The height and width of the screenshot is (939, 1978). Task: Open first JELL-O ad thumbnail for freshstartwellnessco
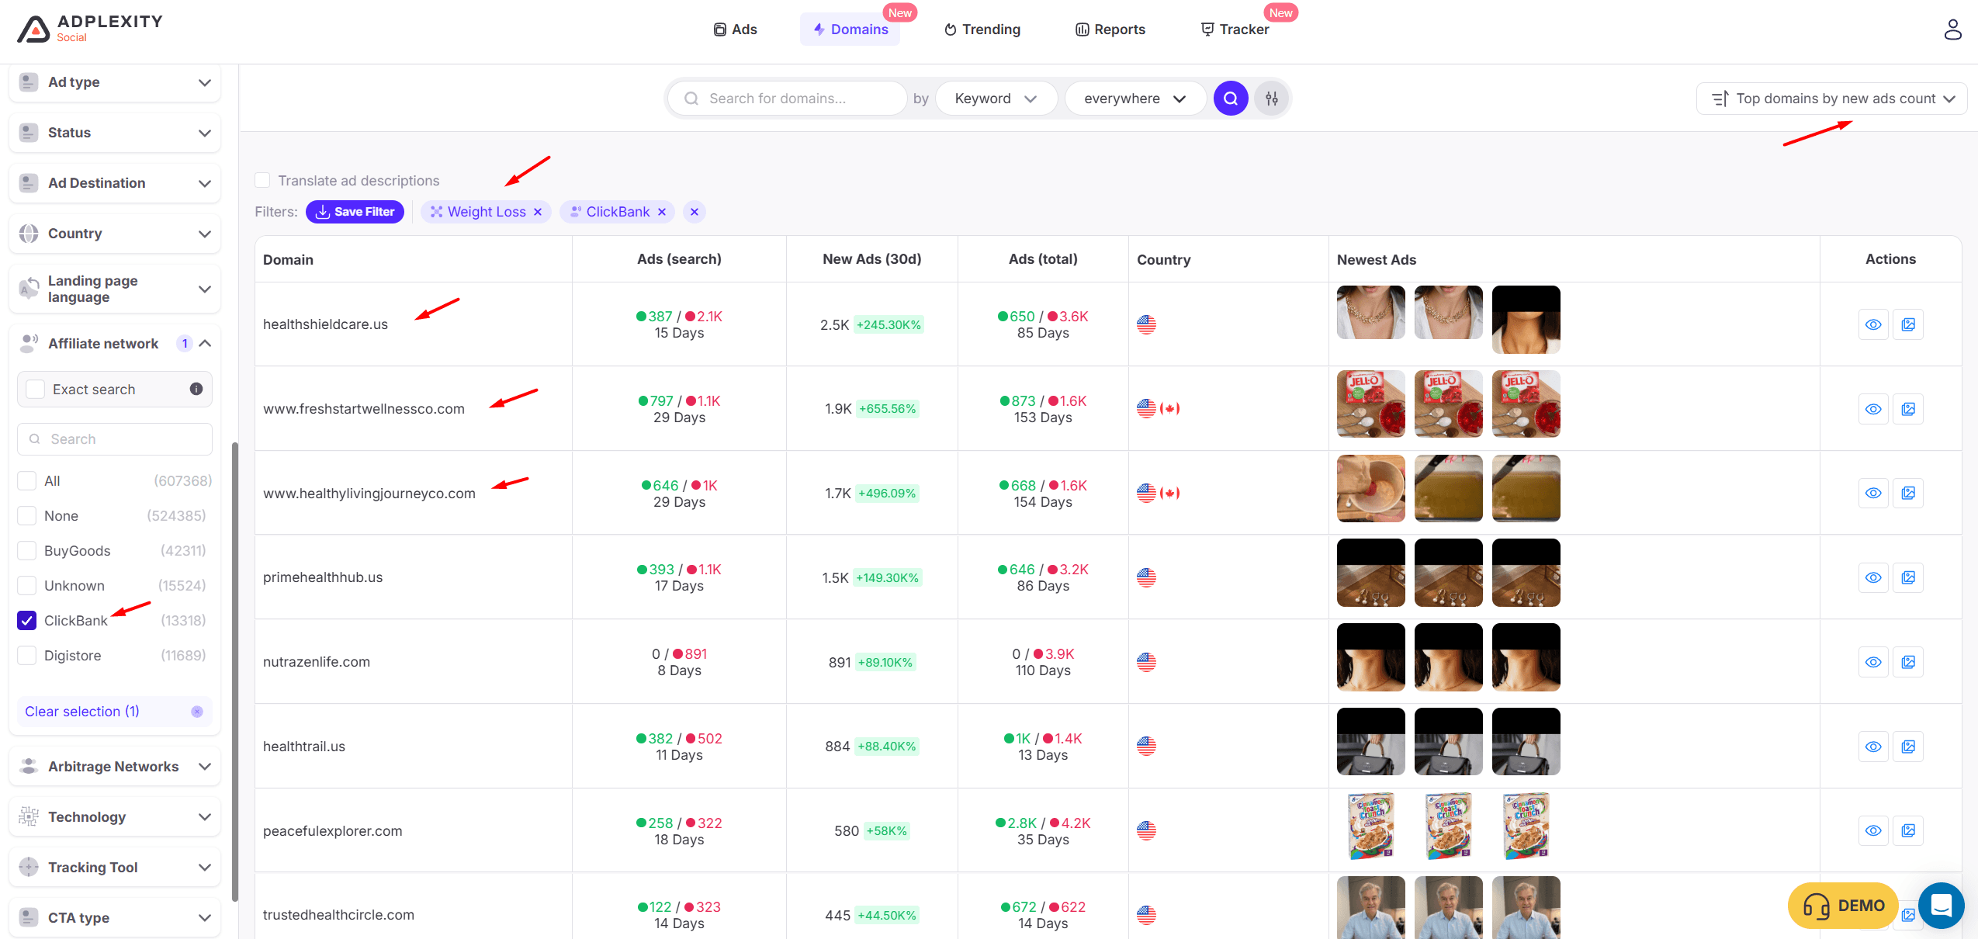[1370, 404]
